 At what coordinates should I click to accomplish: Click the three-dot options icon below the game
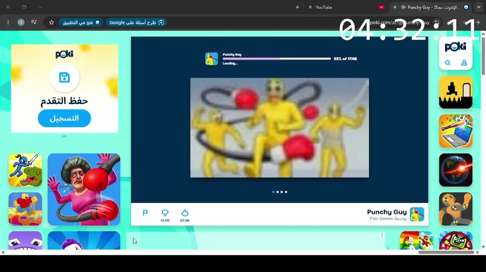(x=382, y=235)
